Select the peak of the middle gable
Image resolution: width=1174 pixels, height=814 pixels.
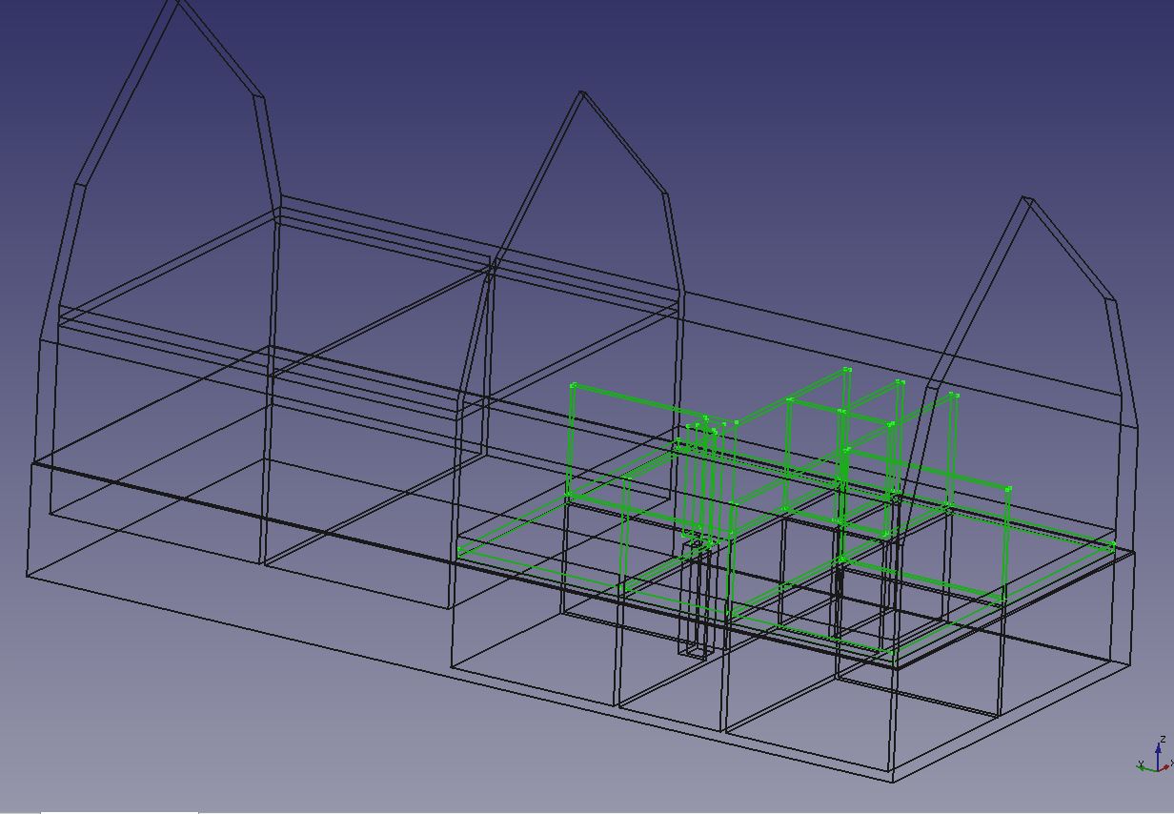pyautogui.click(x=581, y=92)
